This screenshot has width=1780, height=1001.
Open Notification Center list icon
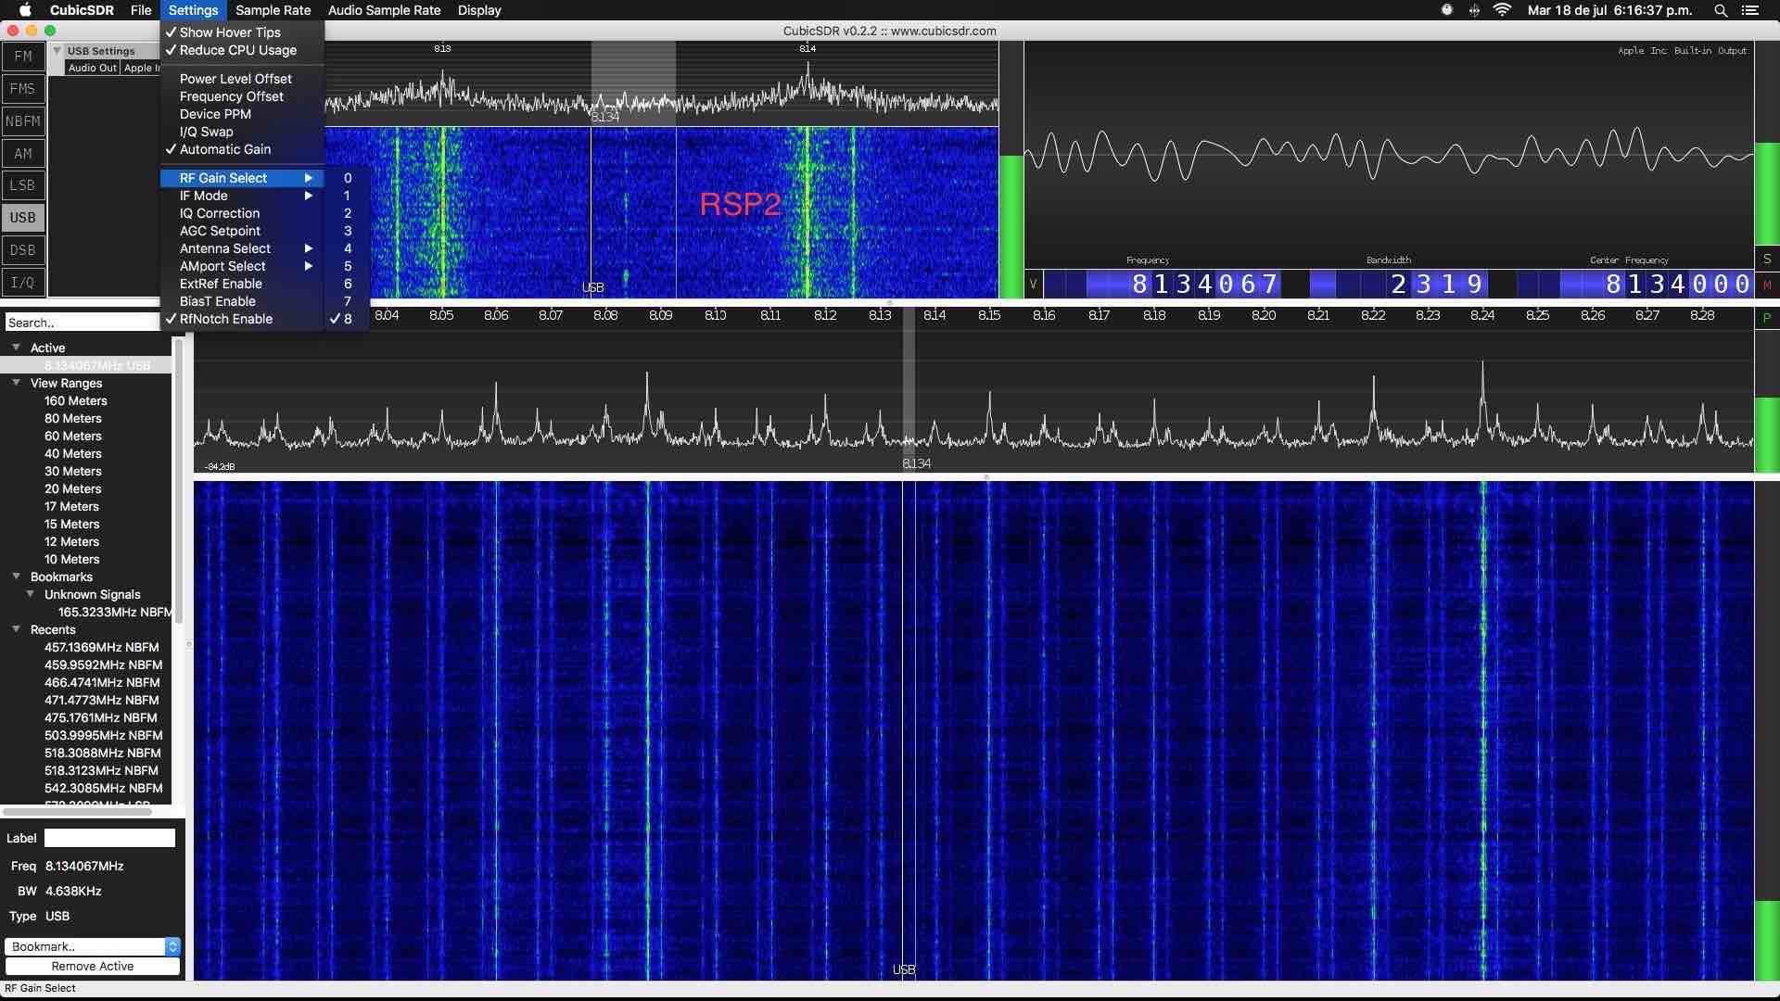[1750, 10]
